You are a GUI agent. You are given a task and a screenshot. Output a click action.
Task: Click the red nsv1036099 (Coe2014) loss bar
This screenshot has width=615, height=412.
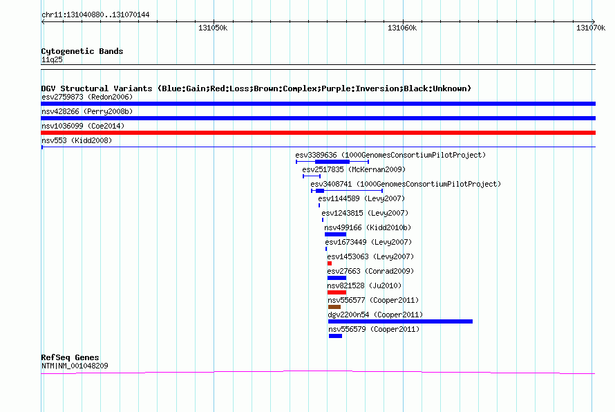[x=318, y=133]
